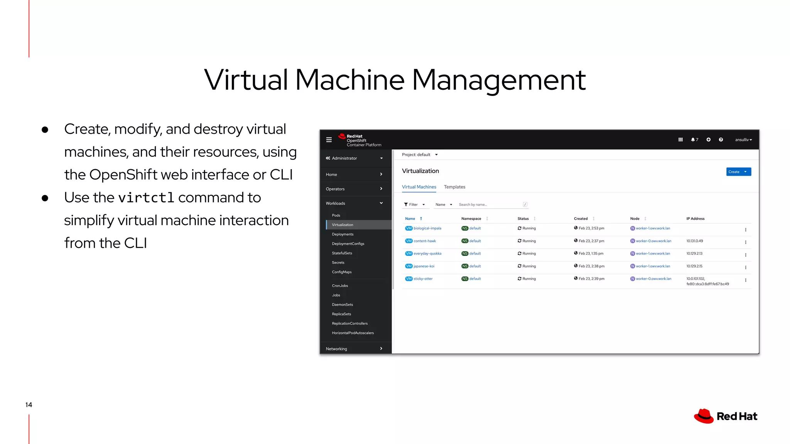Open the help question mark icon
This screenshot has width=790, height=444.
721,140
